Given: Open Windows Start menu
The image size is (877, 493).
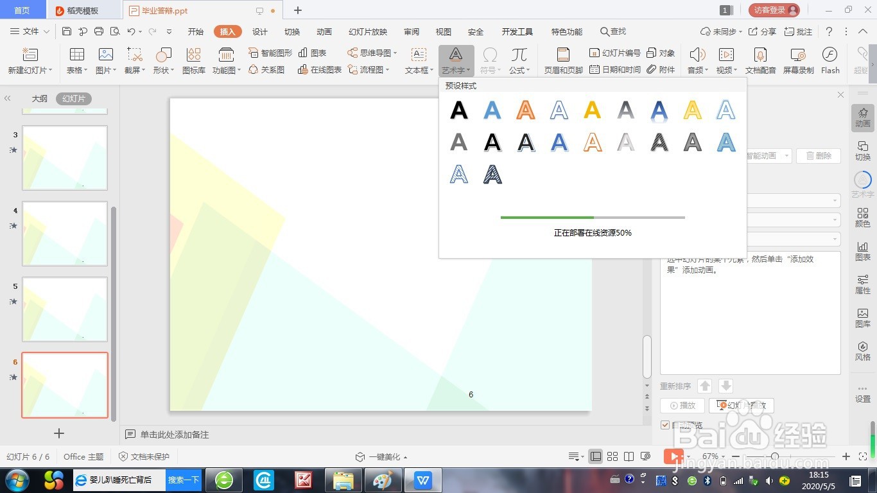Looking at the screenshot, I should click(x=17, y=480).
